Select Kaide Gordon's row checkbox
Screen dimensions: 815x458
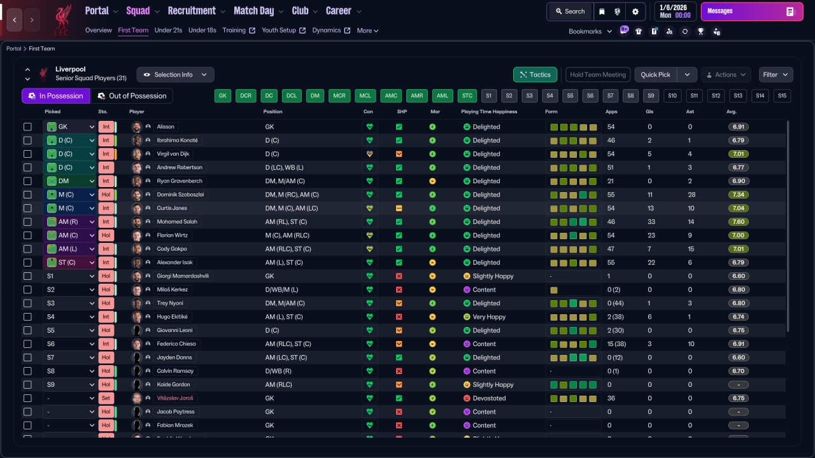pyautogui.click(x=27, y=385)
